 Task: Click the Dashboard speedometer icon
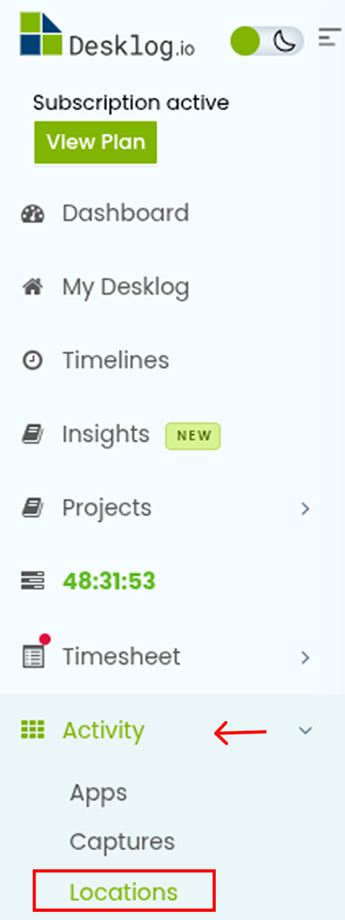click(x=33, y=213)
